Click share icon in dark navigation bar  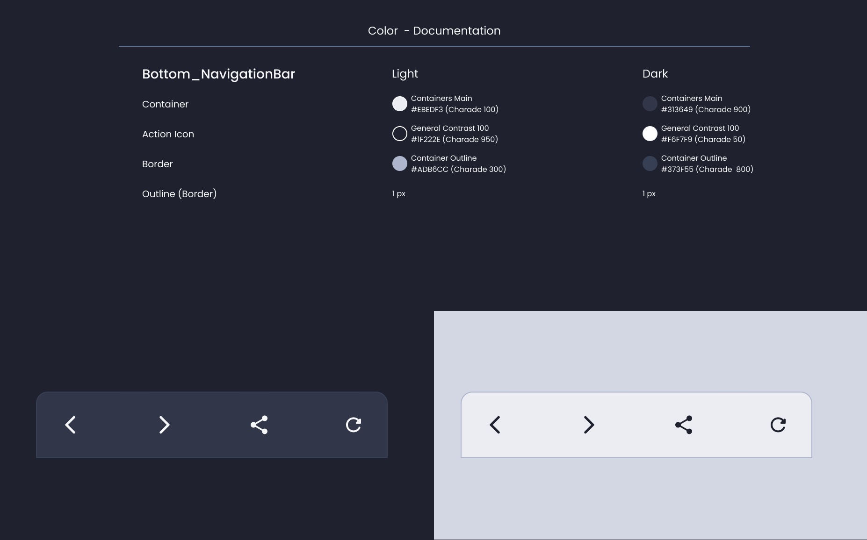pyautogui.click(x=259, y=425)
